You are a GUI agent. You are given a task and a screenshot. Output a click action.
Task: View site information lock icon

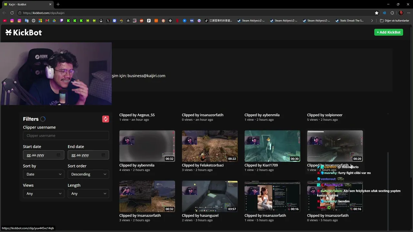20,13
